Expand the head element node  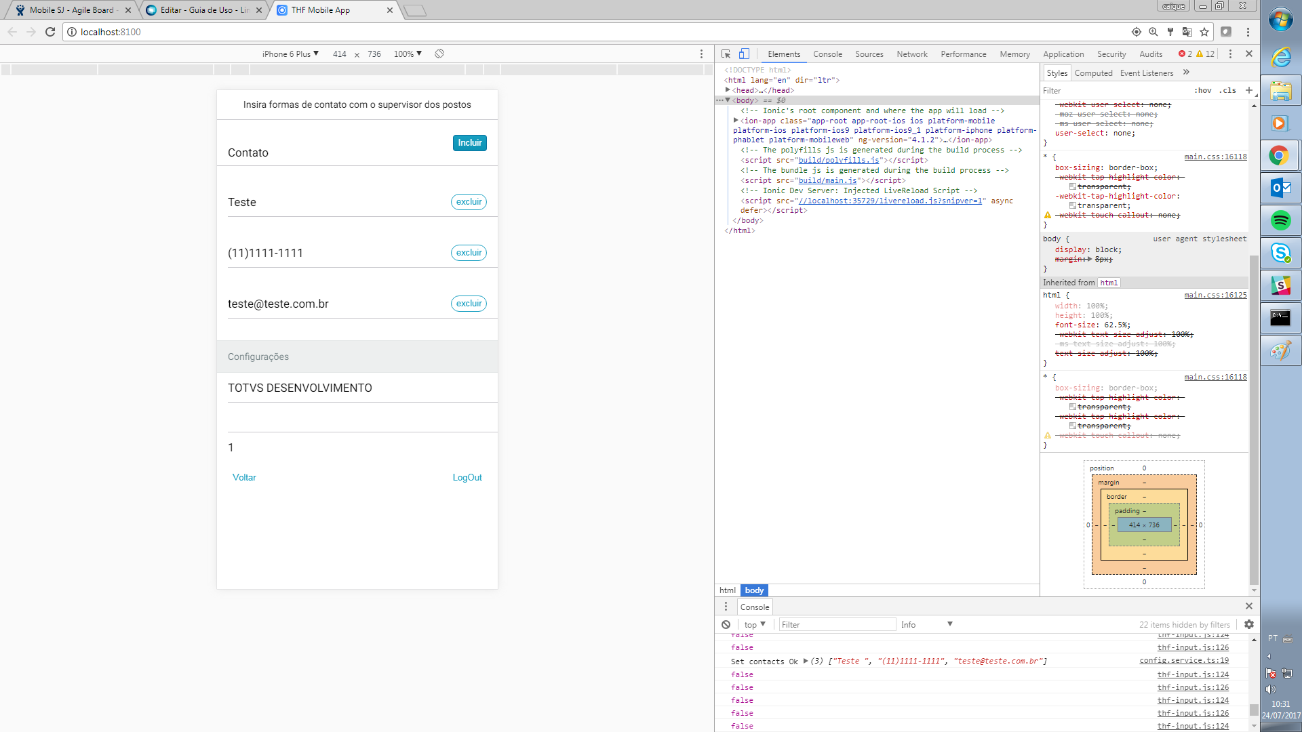(728, 90)
